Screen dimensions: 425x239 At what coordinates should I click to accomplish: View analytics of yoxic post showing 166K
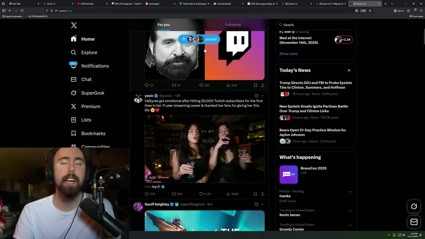(232, 194)
